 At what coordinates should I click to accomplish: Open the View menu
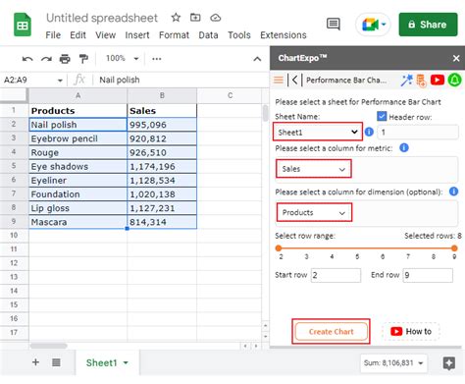point(105,35)
